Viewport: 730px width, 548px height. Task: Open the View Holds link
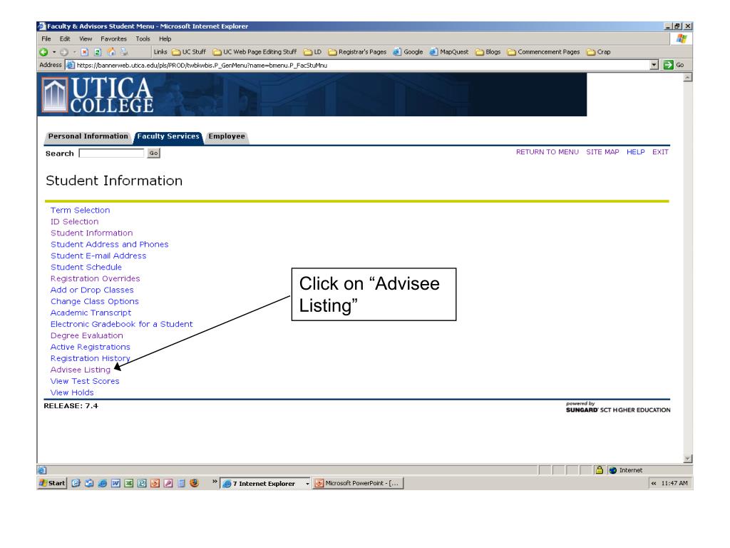coord(72,393)
